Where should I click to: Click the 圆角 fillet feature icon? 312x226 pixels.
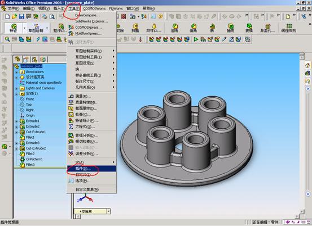(x=175, y=28)
